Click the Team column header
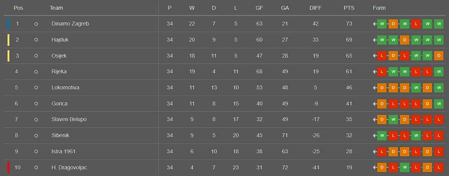The height and width of the screenshot is (176, 449). [56, 8]
